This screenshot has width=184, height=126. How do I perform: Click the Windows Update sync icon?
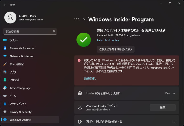pyautogui.click(x=5, y=120)
